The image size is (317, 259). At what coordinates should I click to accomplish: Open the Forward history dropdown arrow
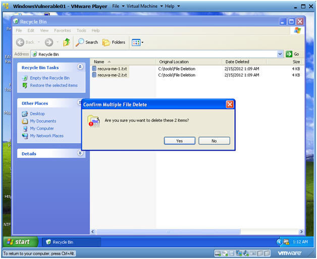click(58, 42)
